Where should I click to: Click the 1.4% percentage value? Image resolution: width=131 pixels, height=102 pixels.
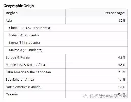[x=122, y=80]
